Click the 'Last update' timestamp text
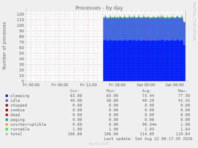This screenshot has width=198, height=148. tap(148, 139)
